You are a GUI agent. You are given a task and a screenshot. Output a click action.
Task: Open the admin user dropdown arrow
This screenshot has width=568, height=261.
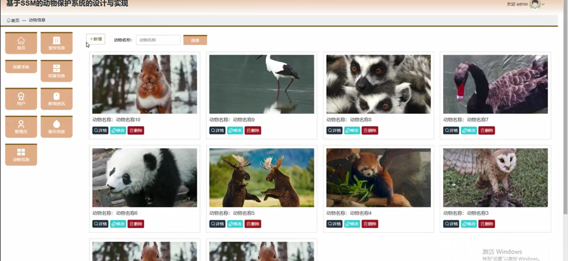543,4
